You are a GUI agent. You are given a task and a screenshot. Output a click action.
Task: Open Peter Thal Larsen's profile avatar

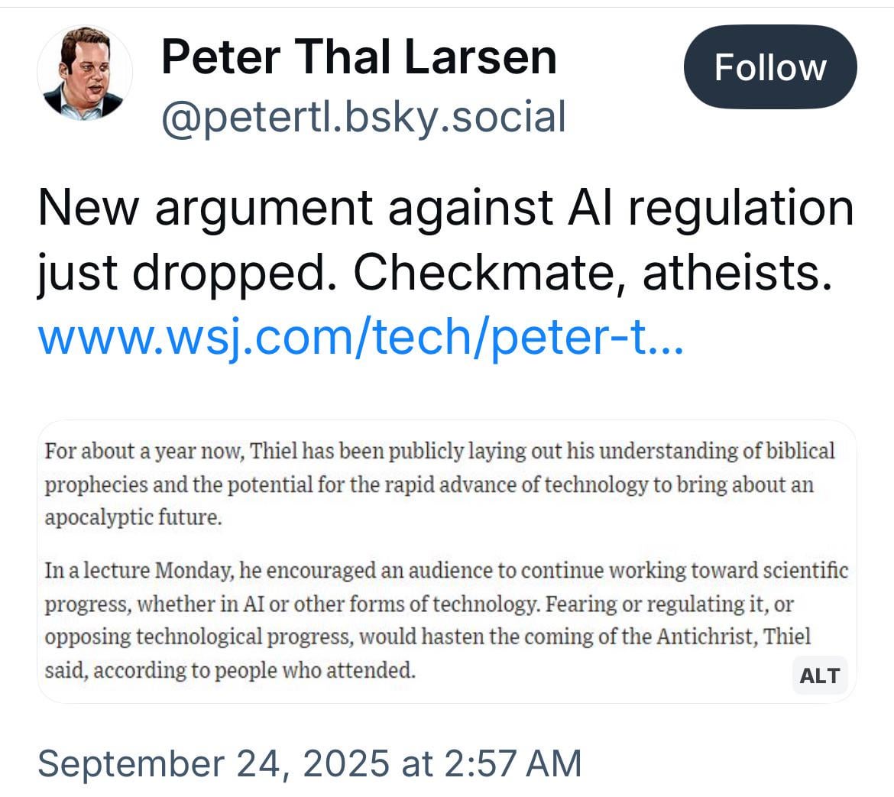click(x=85, y=73)
